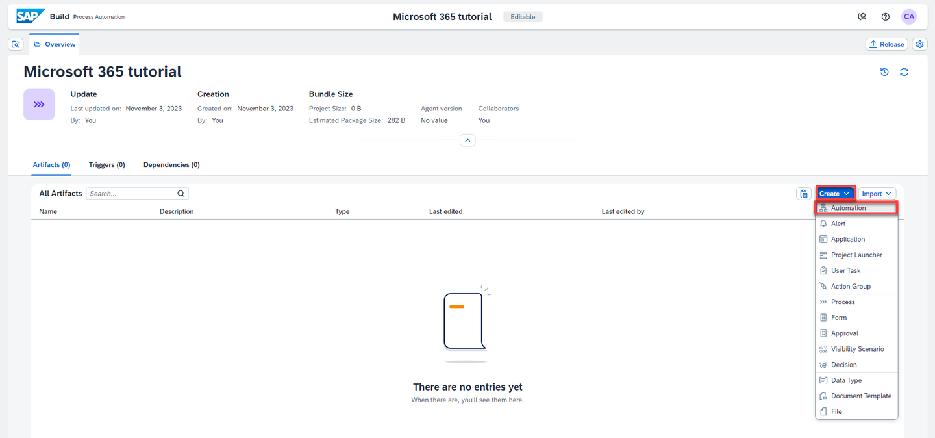Screen dimensions: 935x438
Task: Click the All Artifacts label
Action: click(x=60, y=193)
